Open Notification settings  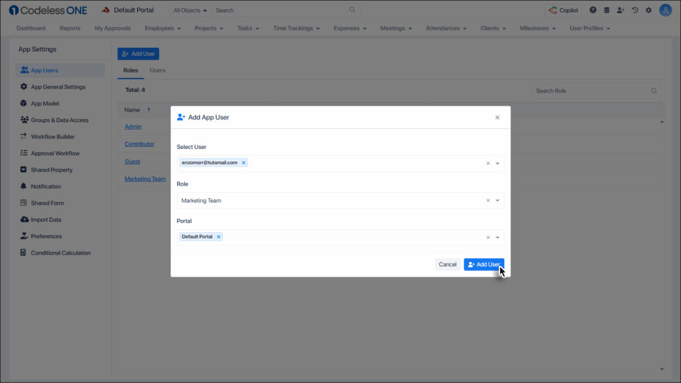click(x=61, y=186)
